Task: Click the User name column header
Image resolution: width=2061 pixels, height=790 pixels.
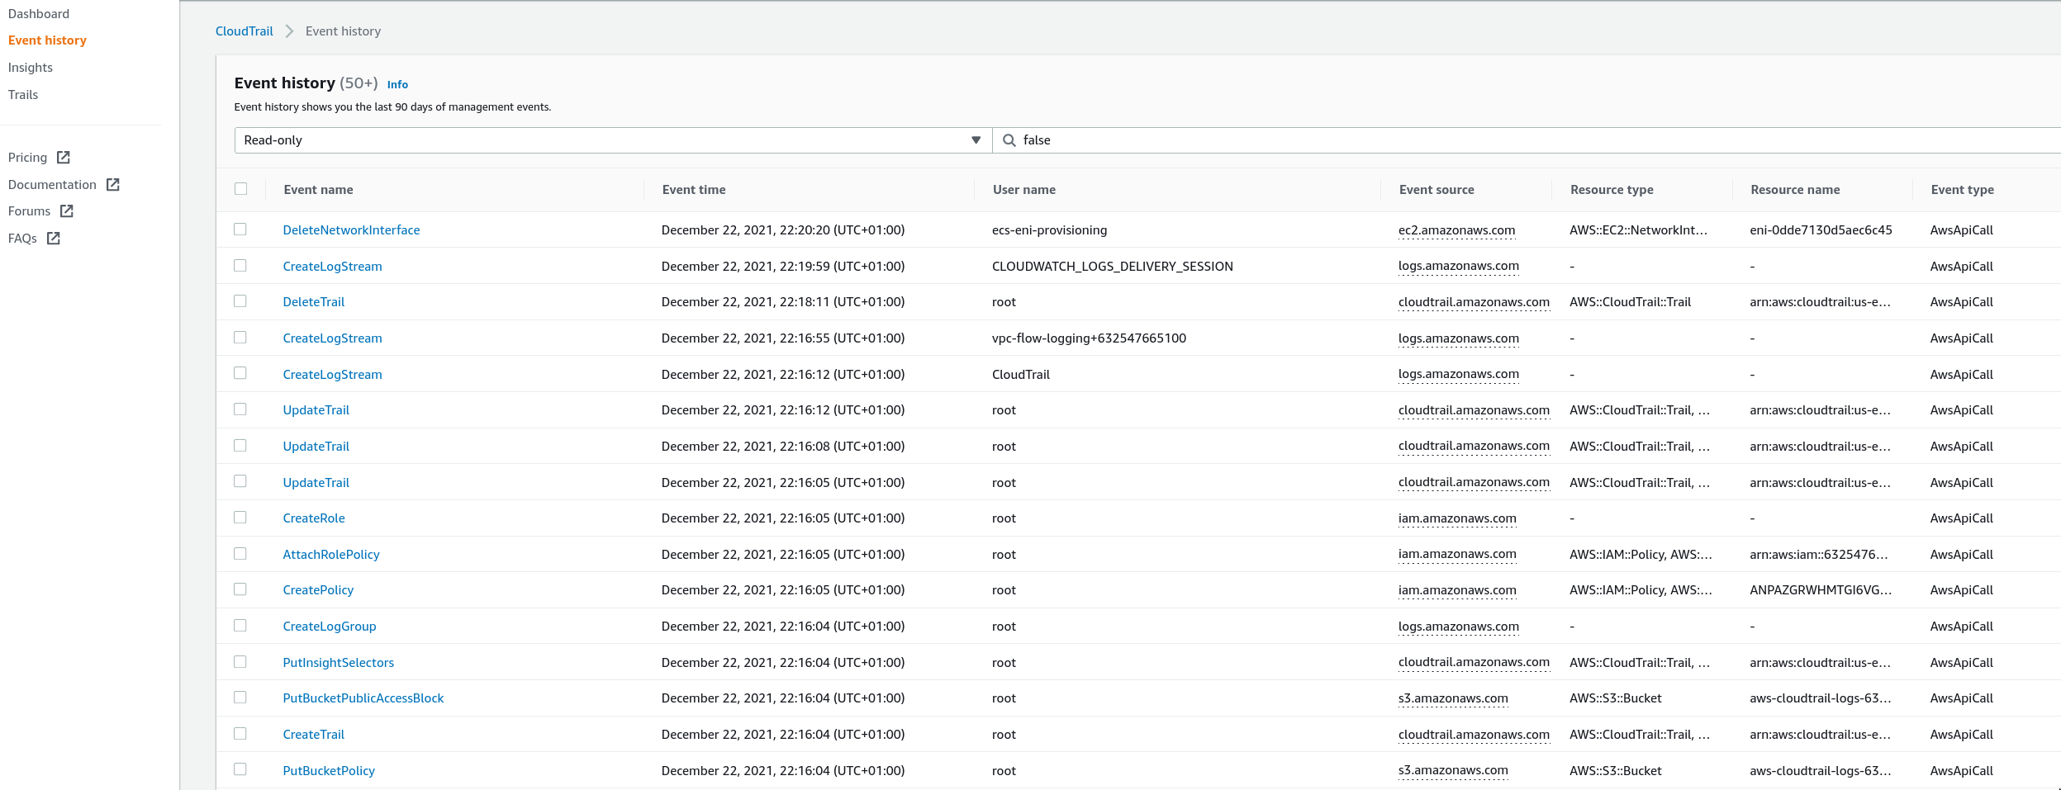Action: pos(1024,190)
